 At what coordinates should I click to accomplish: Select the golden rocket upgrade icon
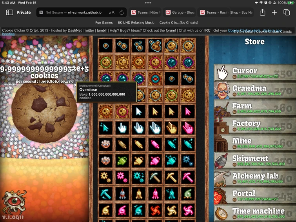[138, 194]
